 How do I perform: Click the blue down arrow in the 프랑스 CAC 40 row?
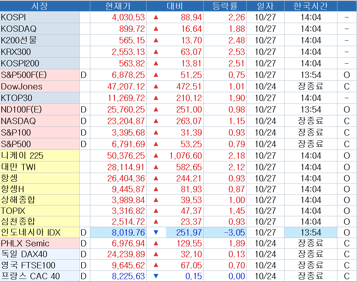point(156,276)
